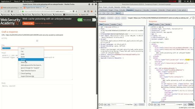The height and width of the screenshot is (109, 195).
Task: Click the Firefox back arrow
Action: point(2,11)
